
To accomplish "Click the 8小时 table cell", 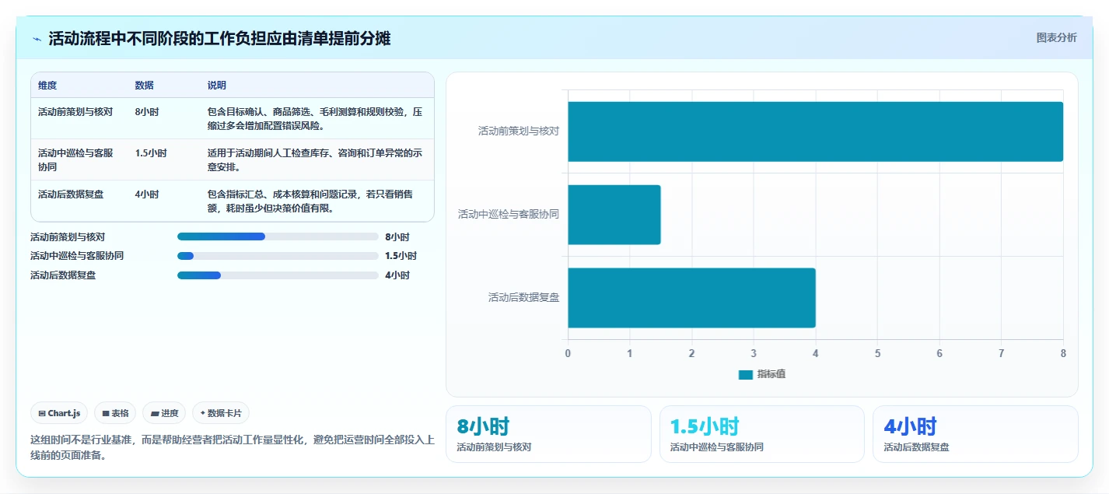I will tap(147, 112).
